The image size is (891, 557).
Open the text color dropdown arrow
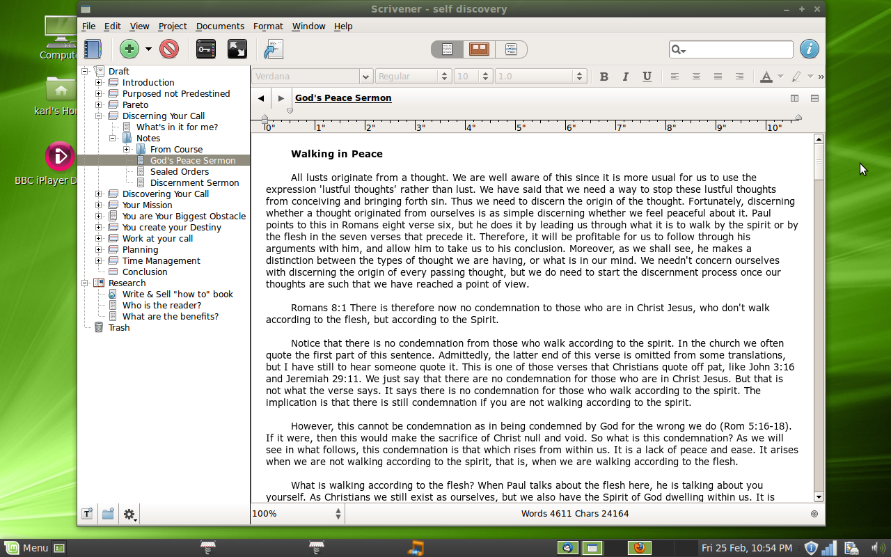(x=780, y=77)
